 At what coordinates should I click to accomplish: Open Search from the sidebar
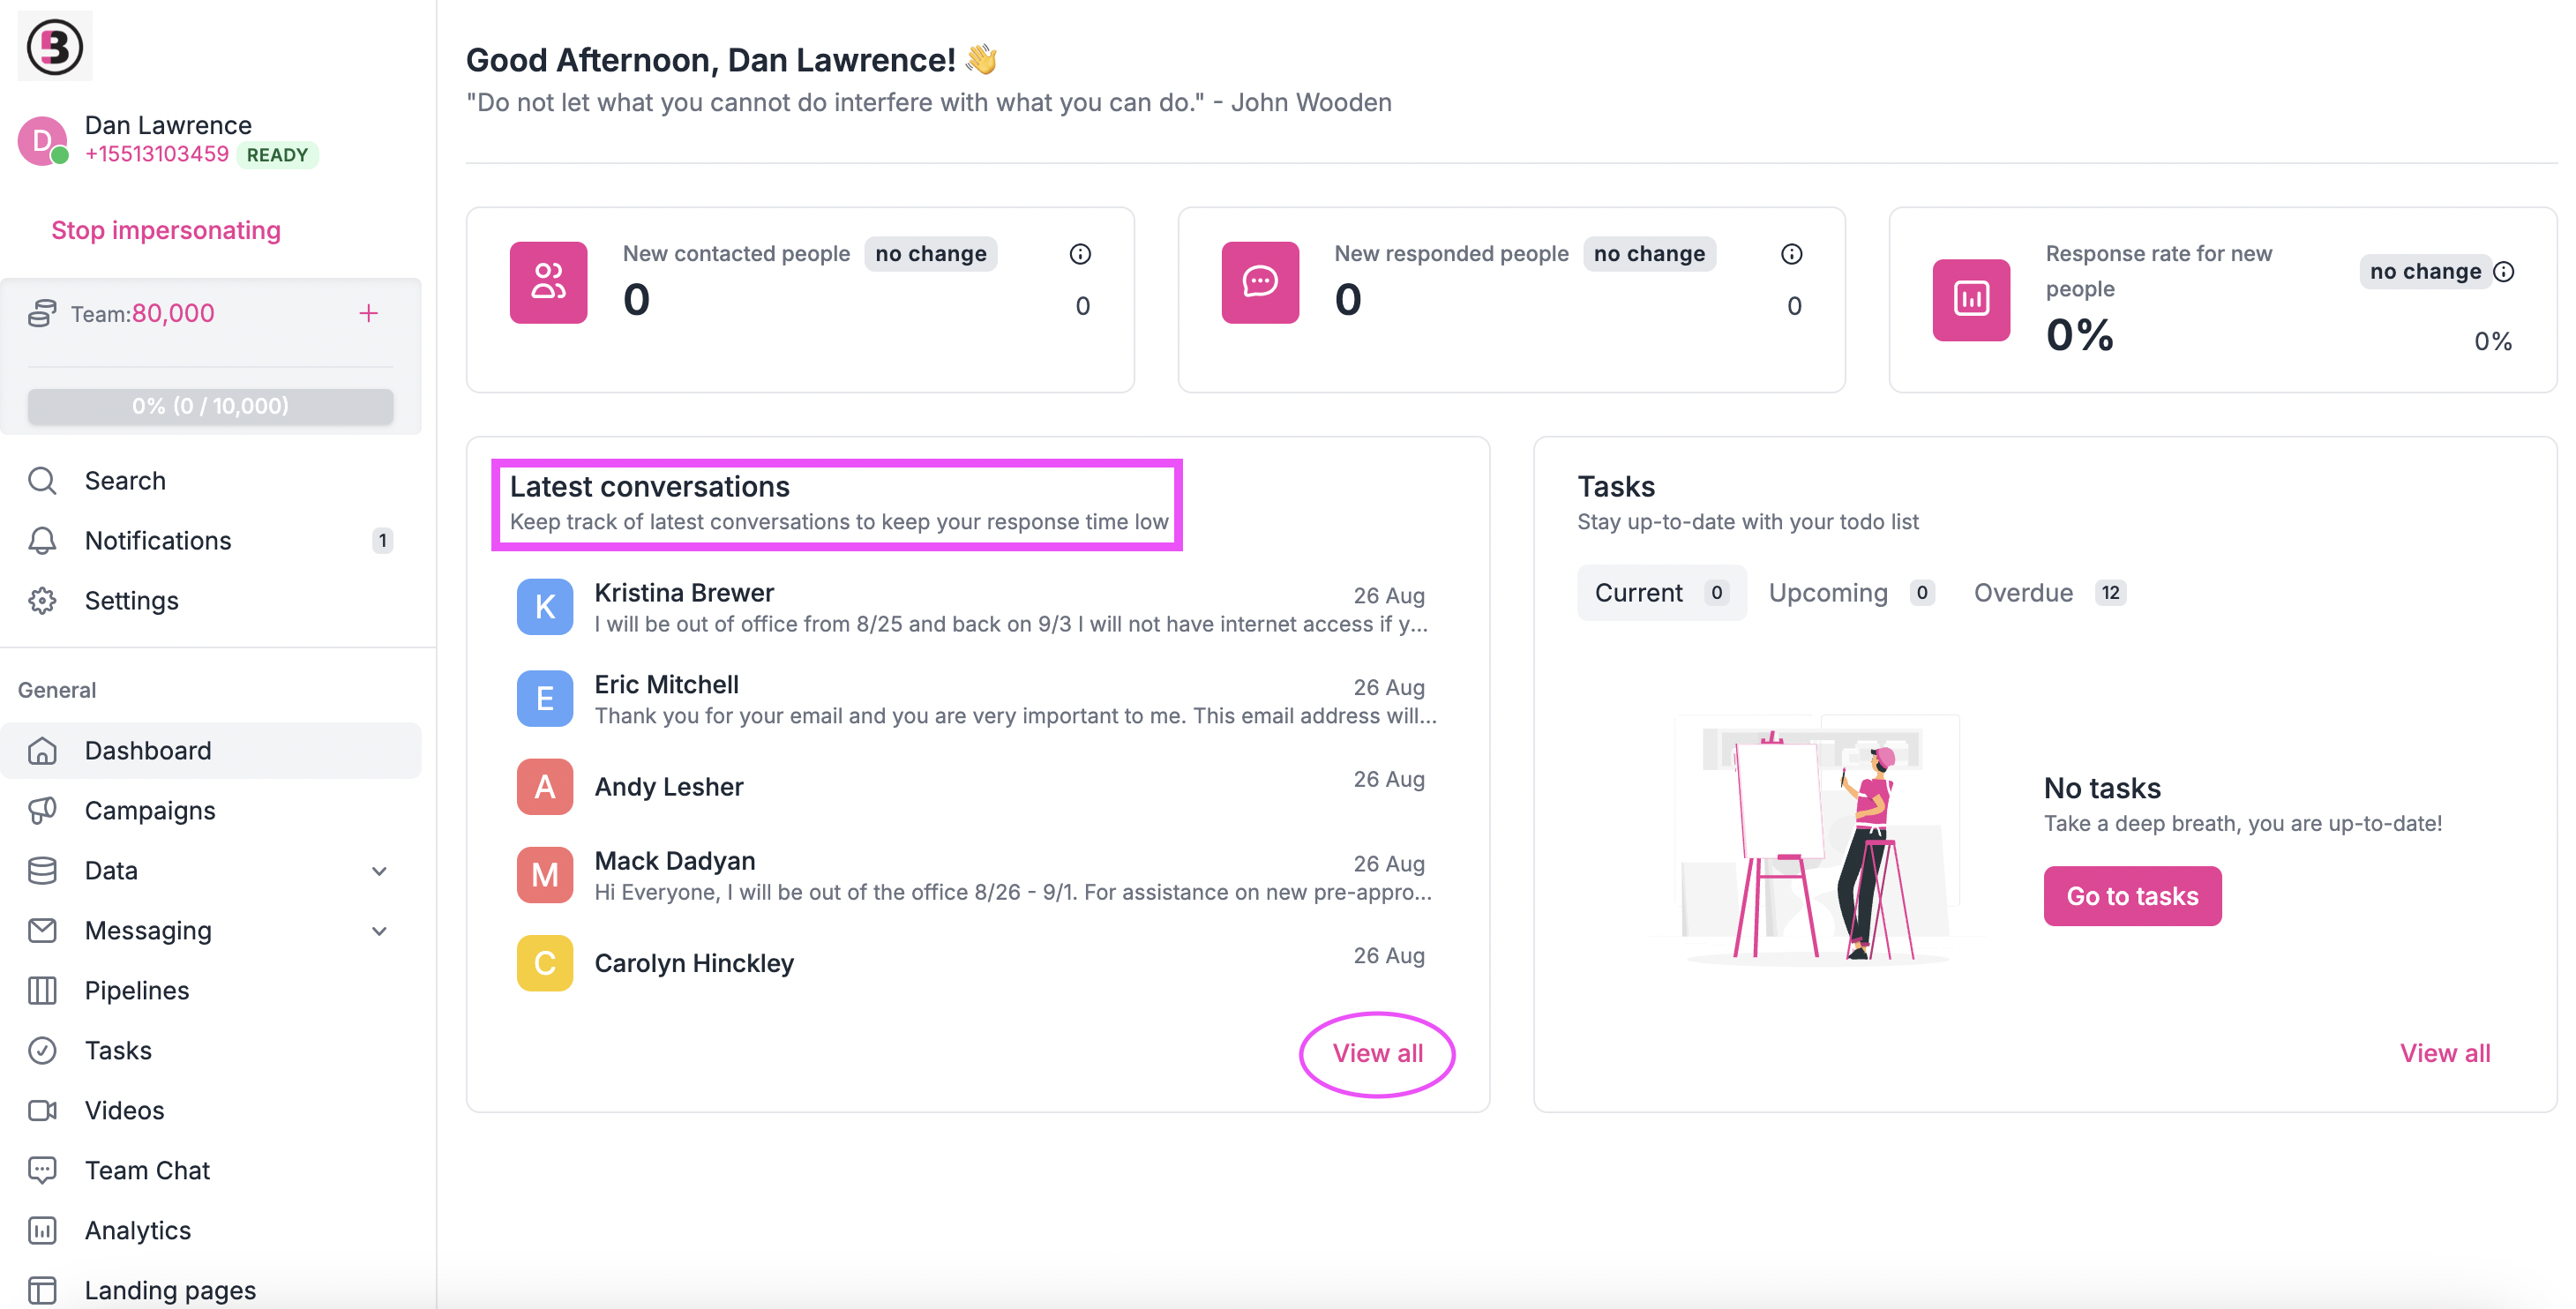click(125, 480)
